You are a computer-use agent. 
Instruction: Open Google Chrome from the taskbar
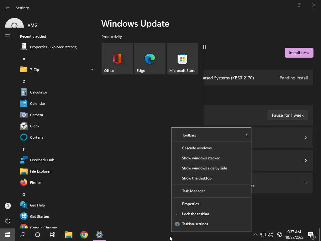(x=84, y=235)
